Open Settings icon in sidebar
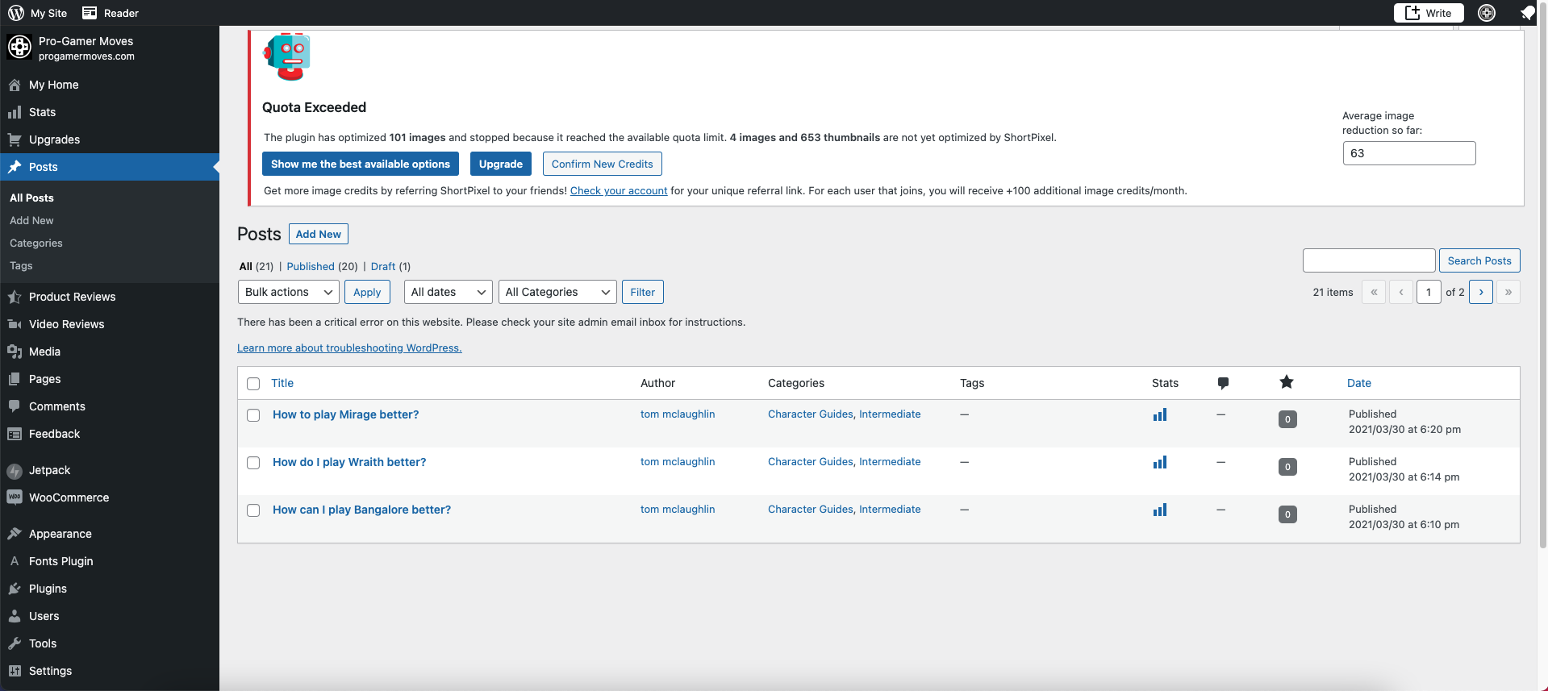 (15, 671)
